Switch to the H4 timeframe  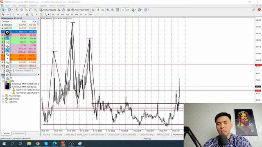[x=77, y=15]
